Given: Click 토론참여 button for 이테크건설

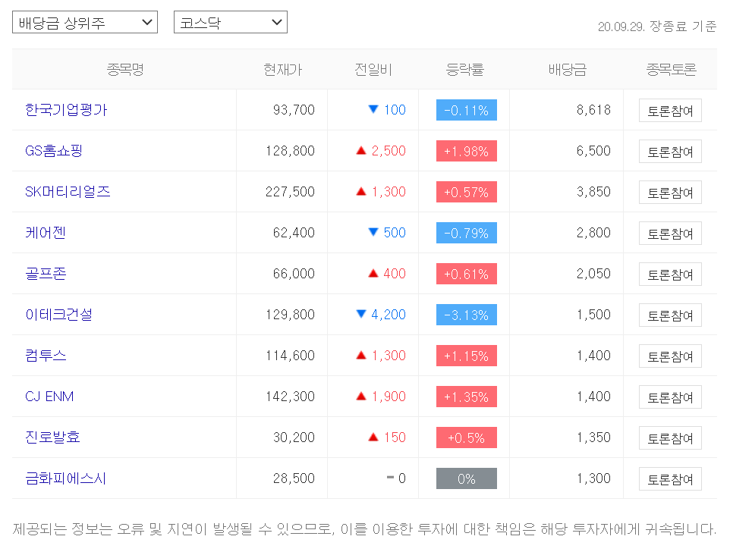Looking at the screenshot, I should click(x=670, y=315).
